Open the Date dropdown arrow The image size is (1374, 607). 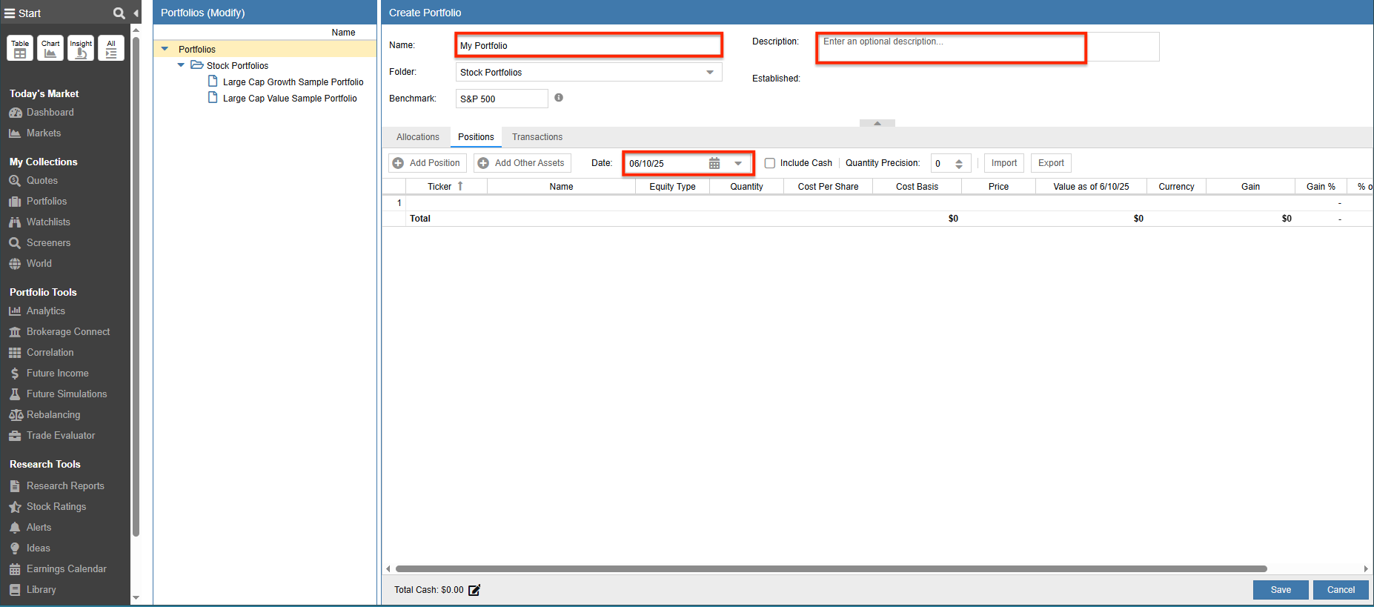click(x=738, y=164)
